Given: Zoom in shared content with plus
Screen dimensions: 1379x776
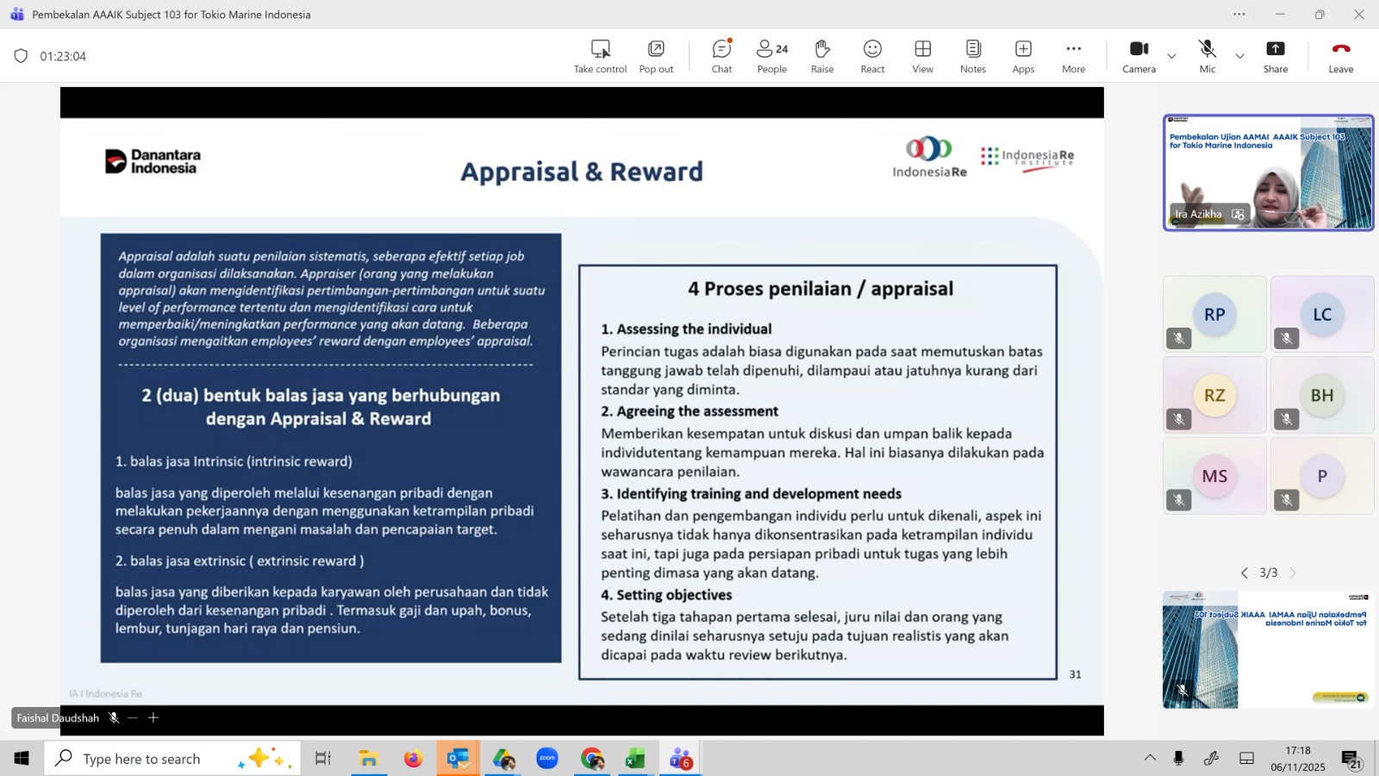Looking at the screenshot, I should pyautogui.click(x=153, y=717).
